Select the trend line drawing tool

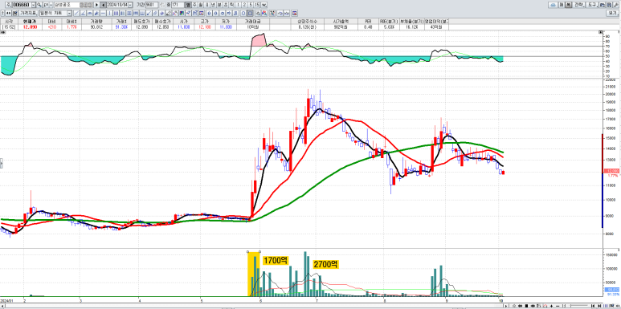tap(76, 13)
